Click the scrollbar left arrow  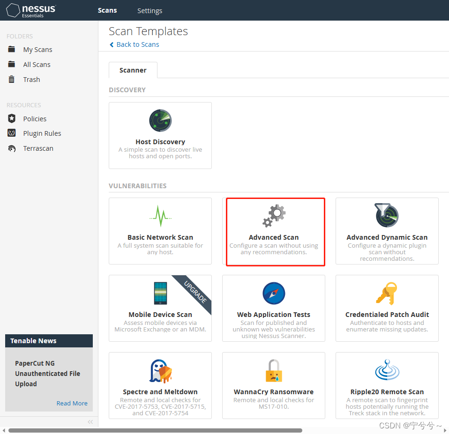pyautogui.click(x=4, y=431)
